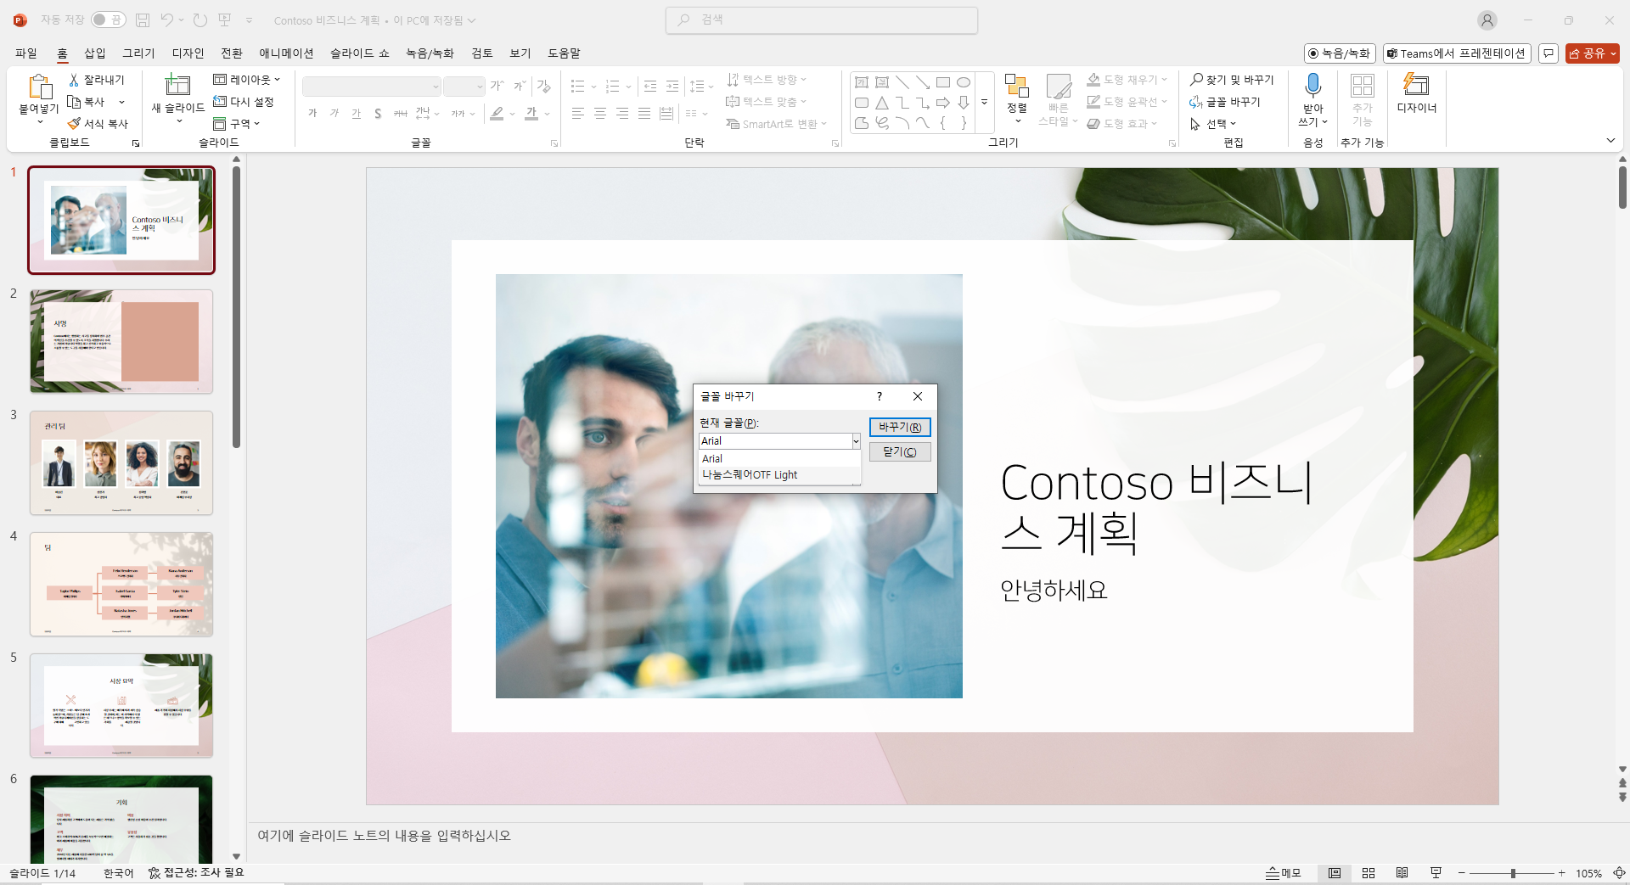This screenshot has height=885, width=1630.
Task: Expand the shapes gallery more arrow
Action: (x=985, y=102)
